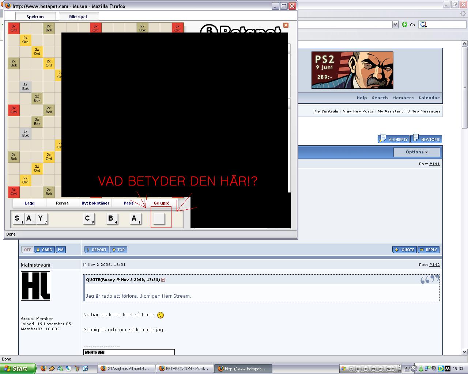The image size is (468, 374).
Task: Click the blank tile in the red box
Action: [x=159, y=219]
